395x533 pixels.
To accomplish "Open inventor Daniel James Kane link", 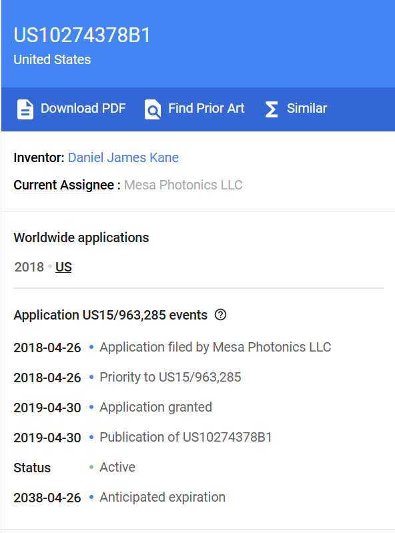I will [x=123, y=157].
